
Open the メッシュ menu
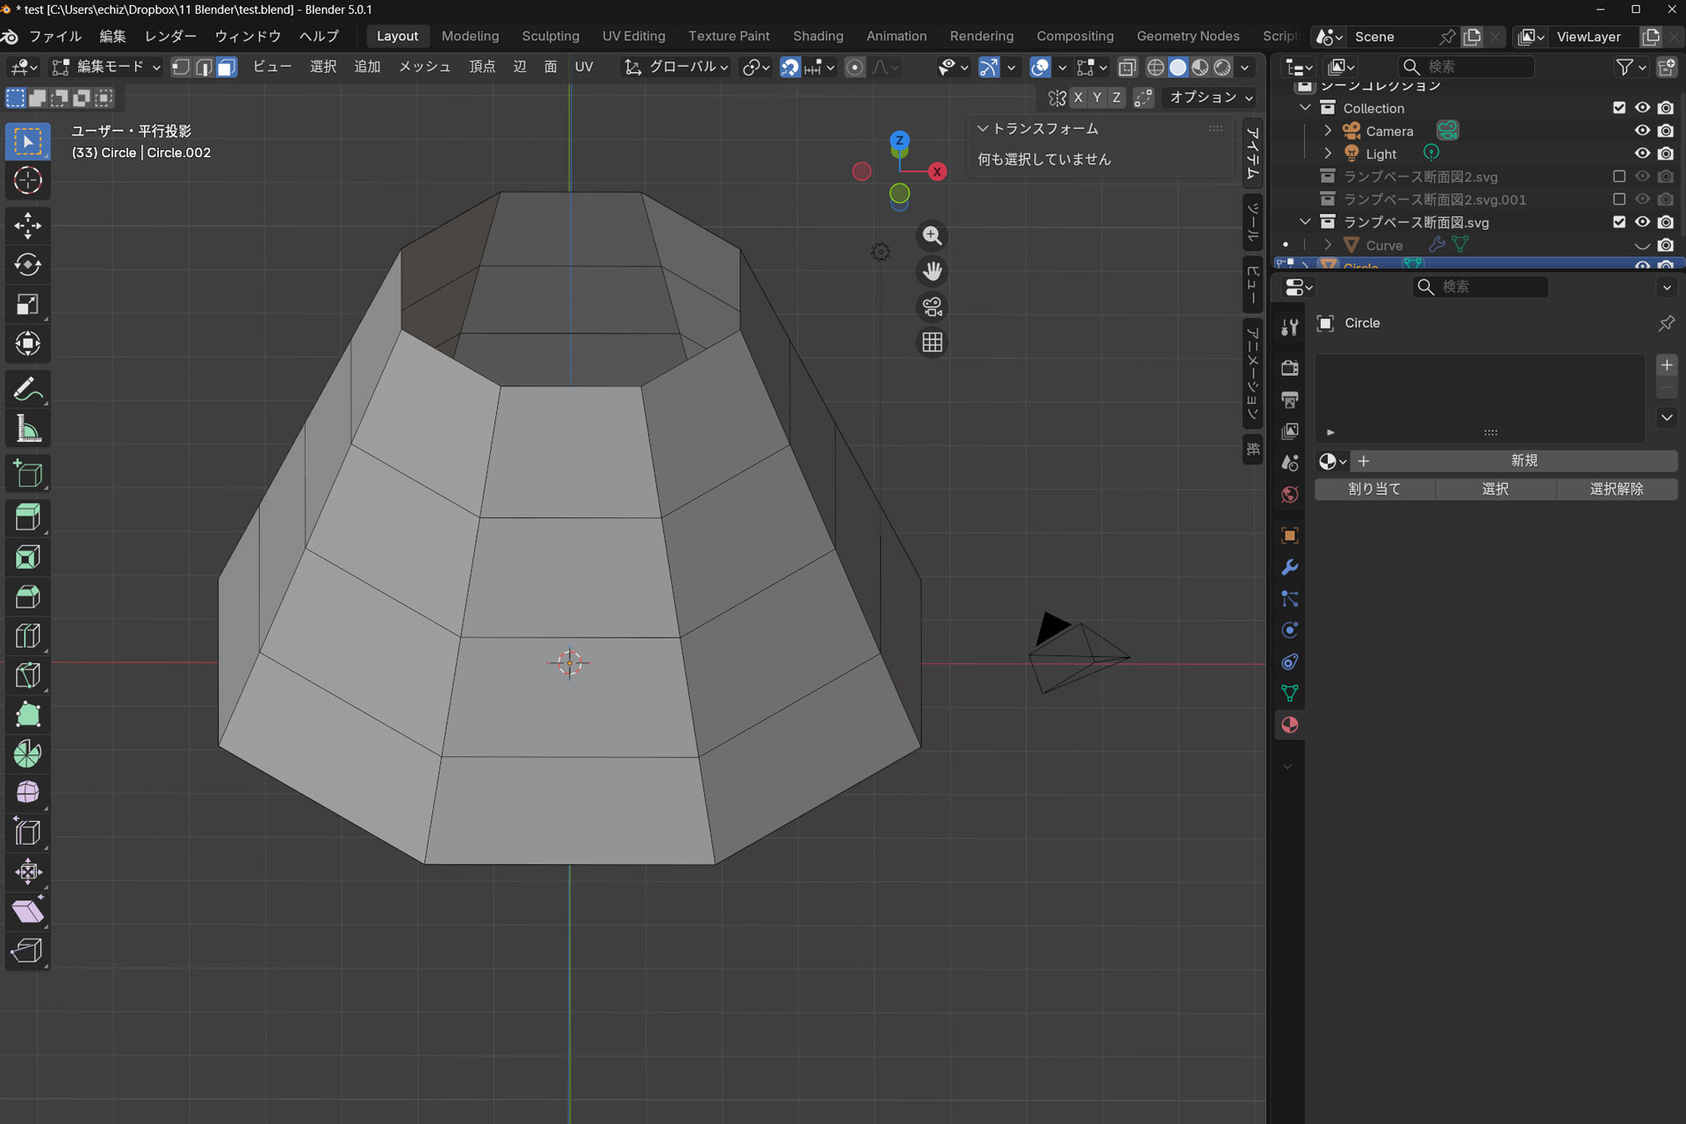[424, 68]
